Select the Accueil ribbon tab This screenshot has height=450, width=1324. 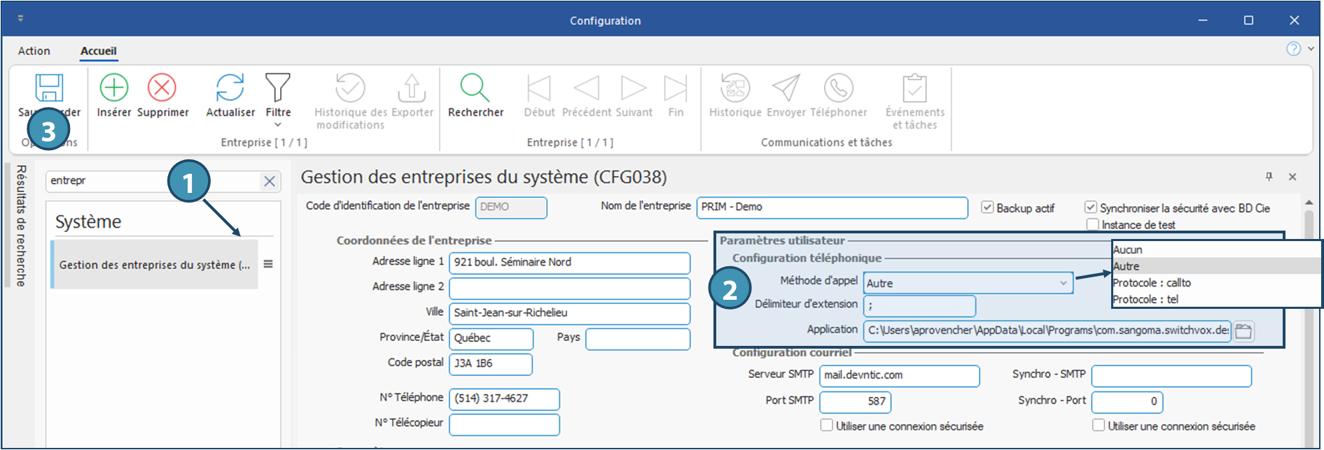pyautogui.click(x=98, y=51)
